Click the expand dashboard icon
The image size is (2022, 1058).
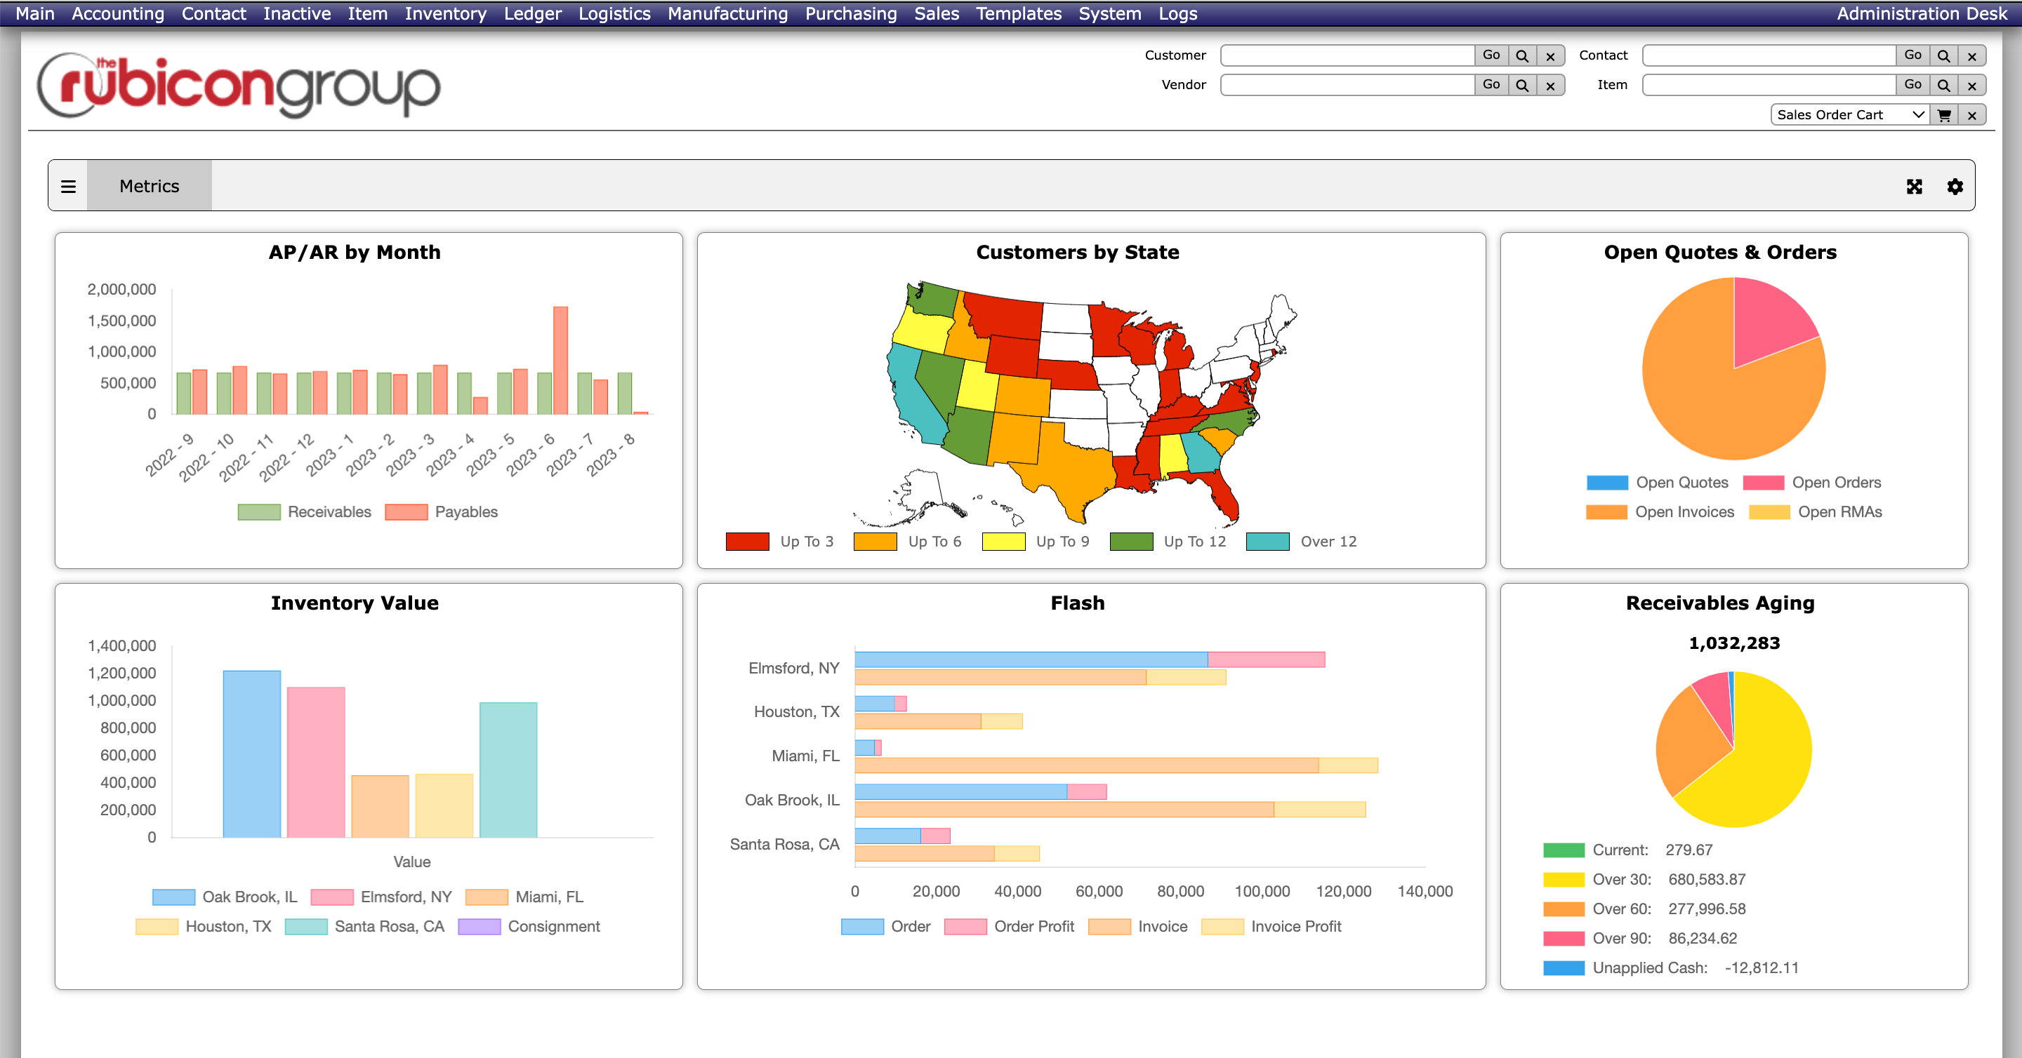pos(1915,187)
